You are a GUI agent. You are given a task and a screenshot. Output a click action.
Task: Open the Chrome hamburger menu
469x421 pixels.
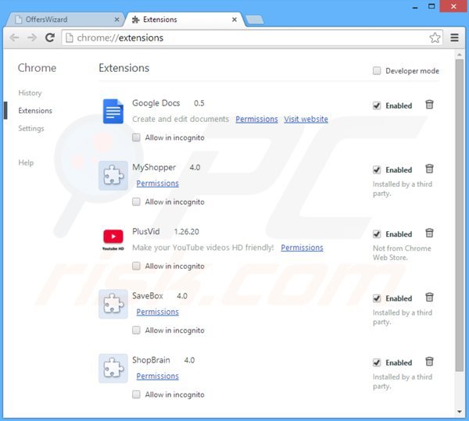click(x=454, y=37)
